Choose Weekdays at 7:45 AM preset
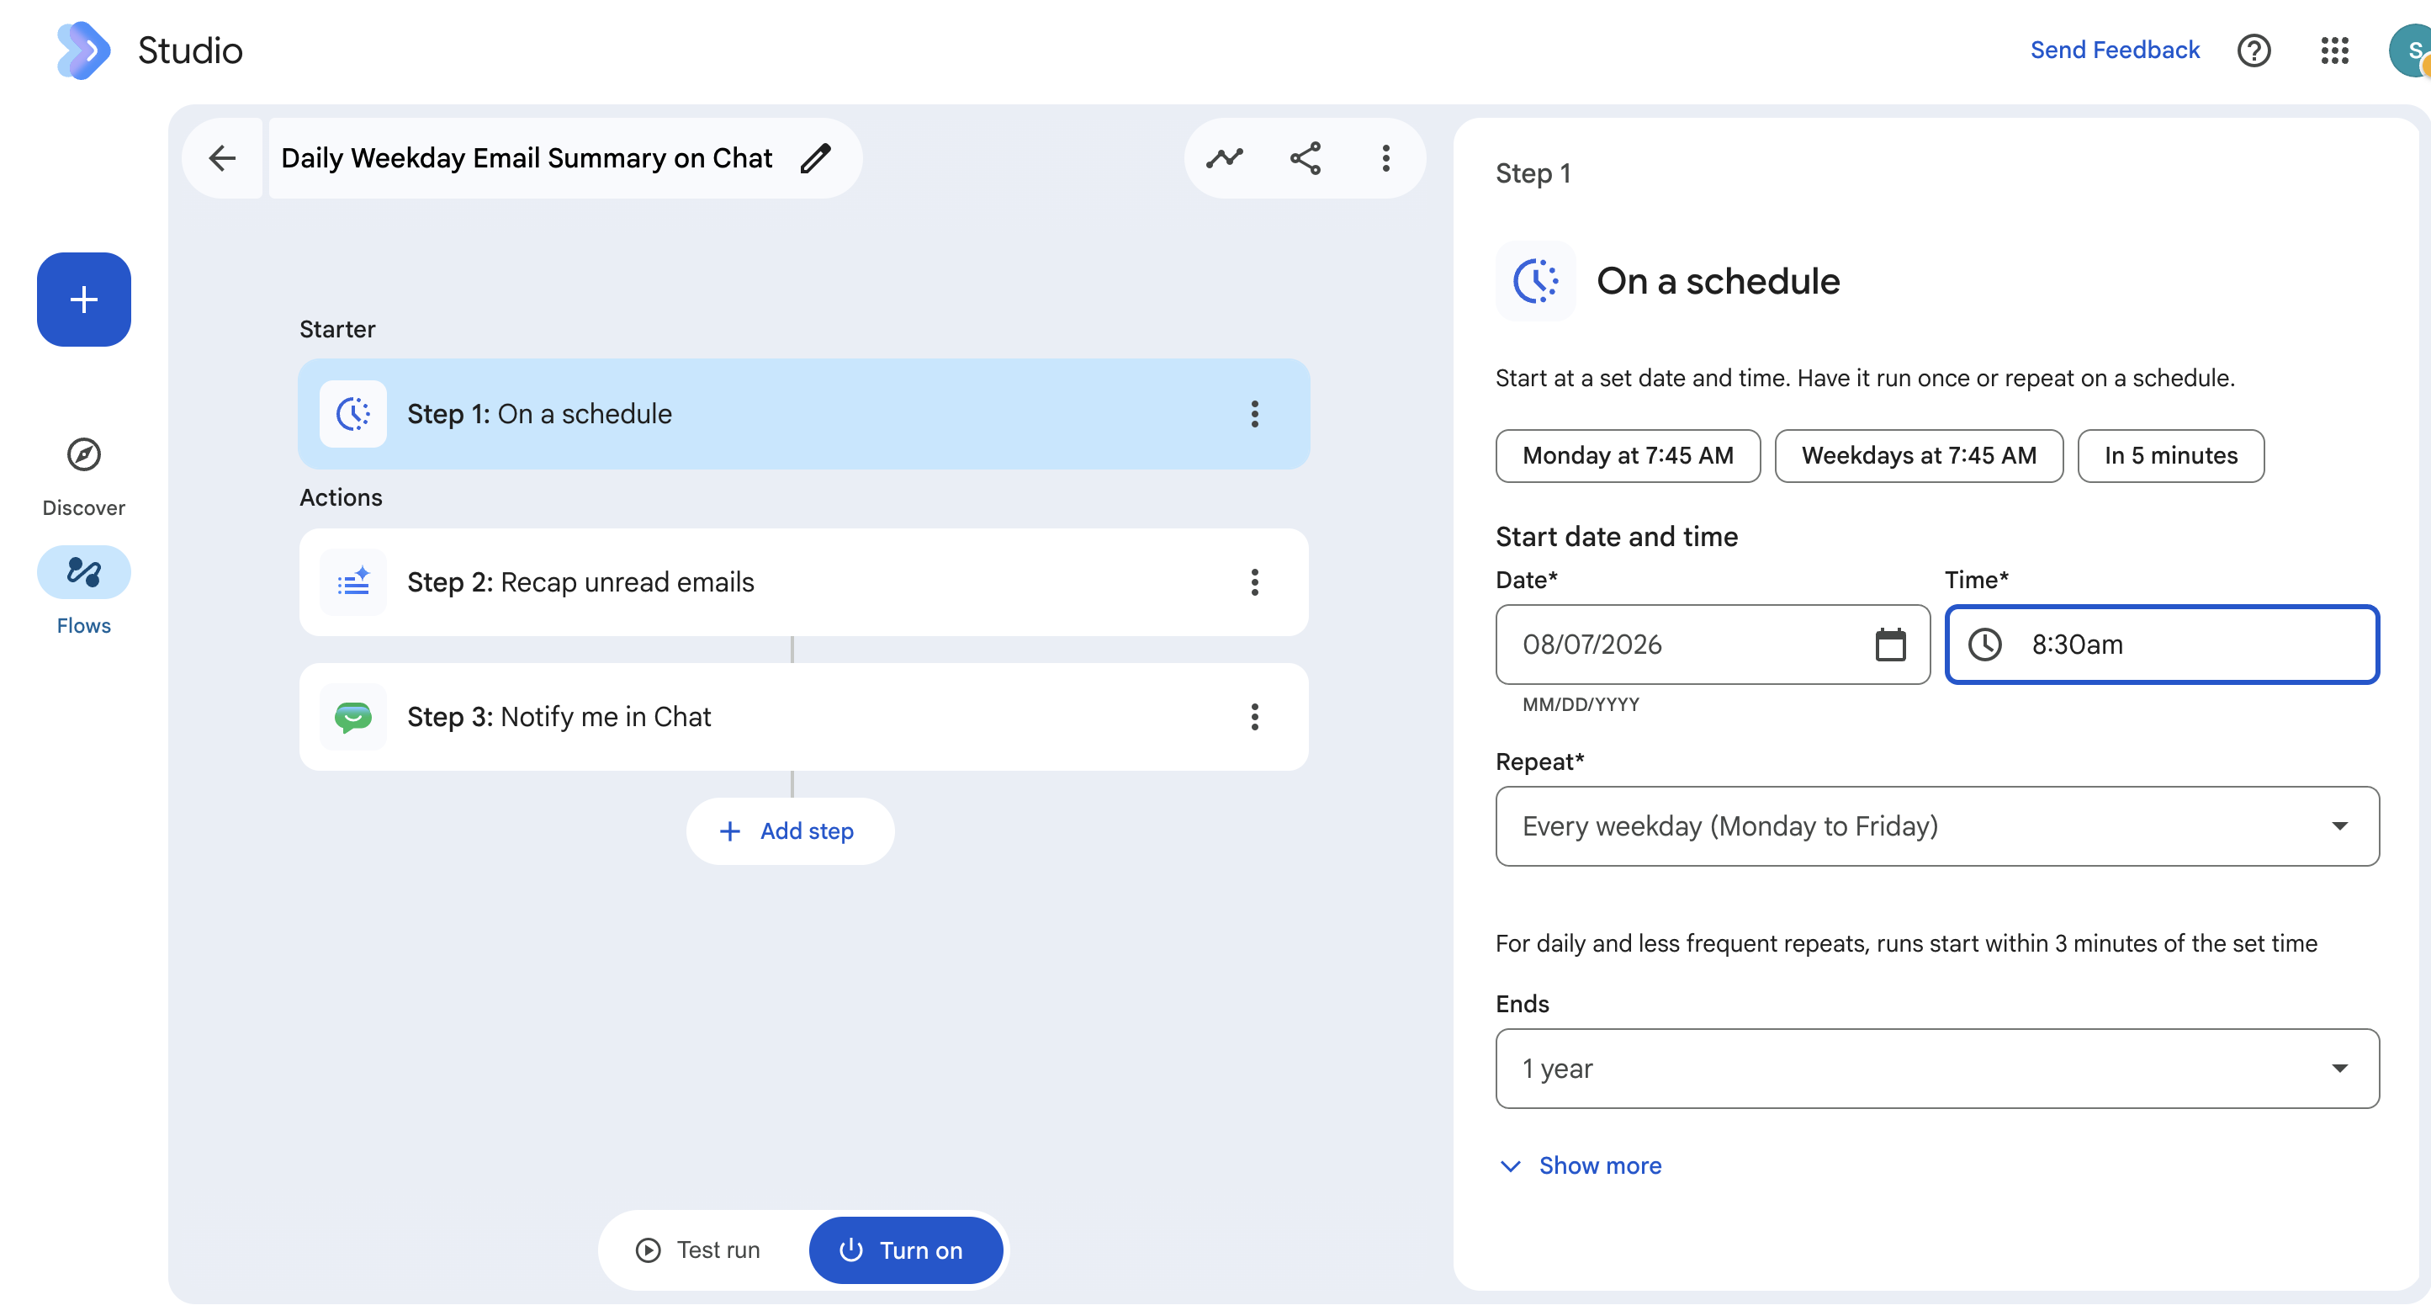Screen dimensions: 2431x1316 pos(1919,456)
